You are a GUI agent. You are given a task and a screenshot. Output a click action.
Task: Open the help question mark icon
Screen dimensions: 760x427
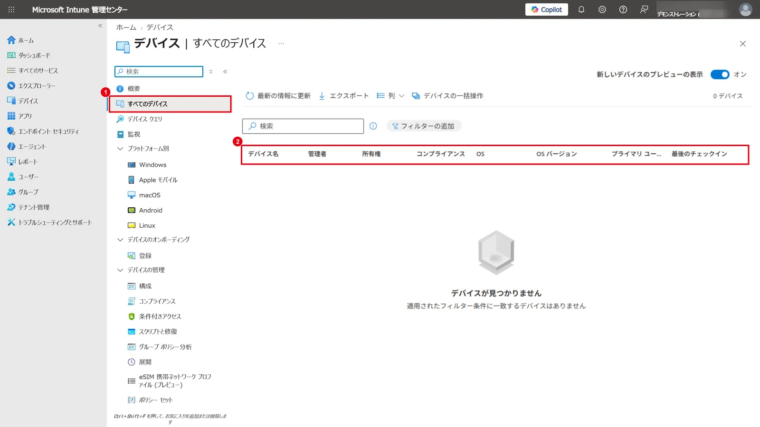[x=623, y=9]
